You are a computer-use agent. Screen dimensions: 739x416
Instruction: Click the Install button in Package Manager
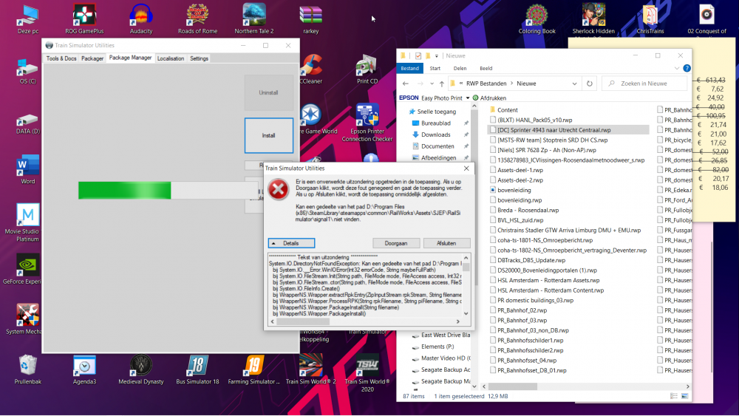click(x=268, y=136)
